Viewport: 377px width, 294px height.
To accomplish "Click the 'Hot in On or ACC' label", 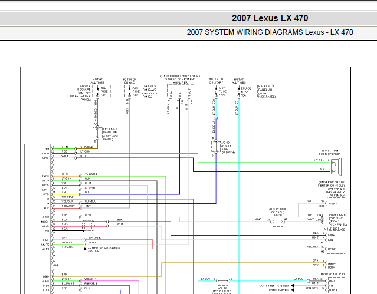I will pos(130,80).
